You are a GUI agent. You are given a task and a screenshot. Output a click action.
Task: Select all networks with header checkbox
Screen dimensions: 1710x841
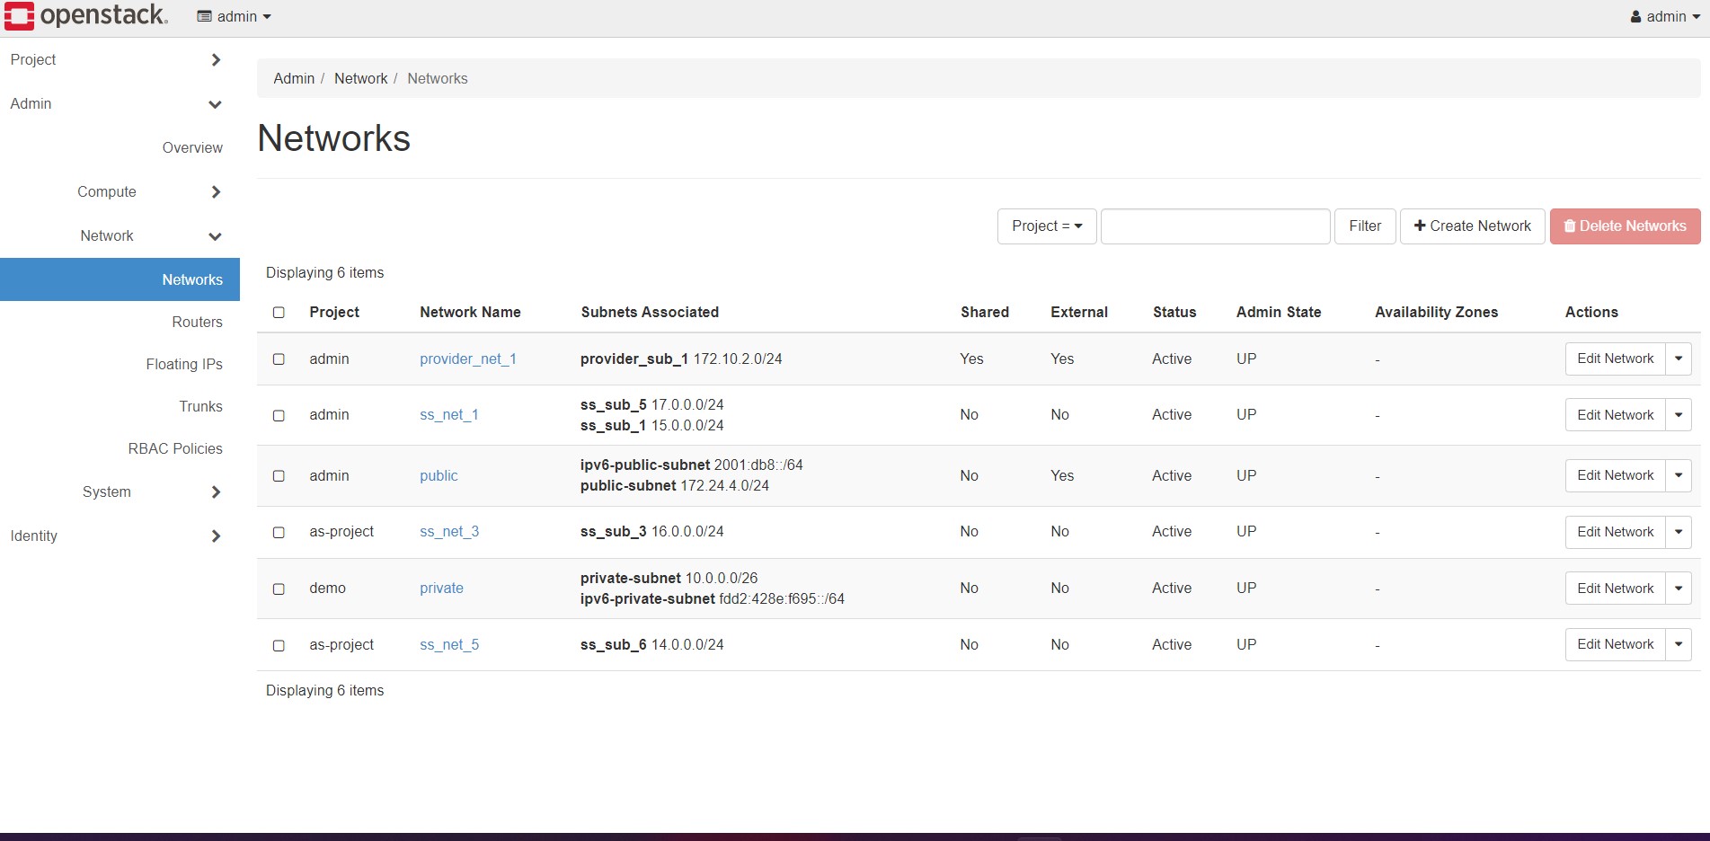tap(279, 313)
